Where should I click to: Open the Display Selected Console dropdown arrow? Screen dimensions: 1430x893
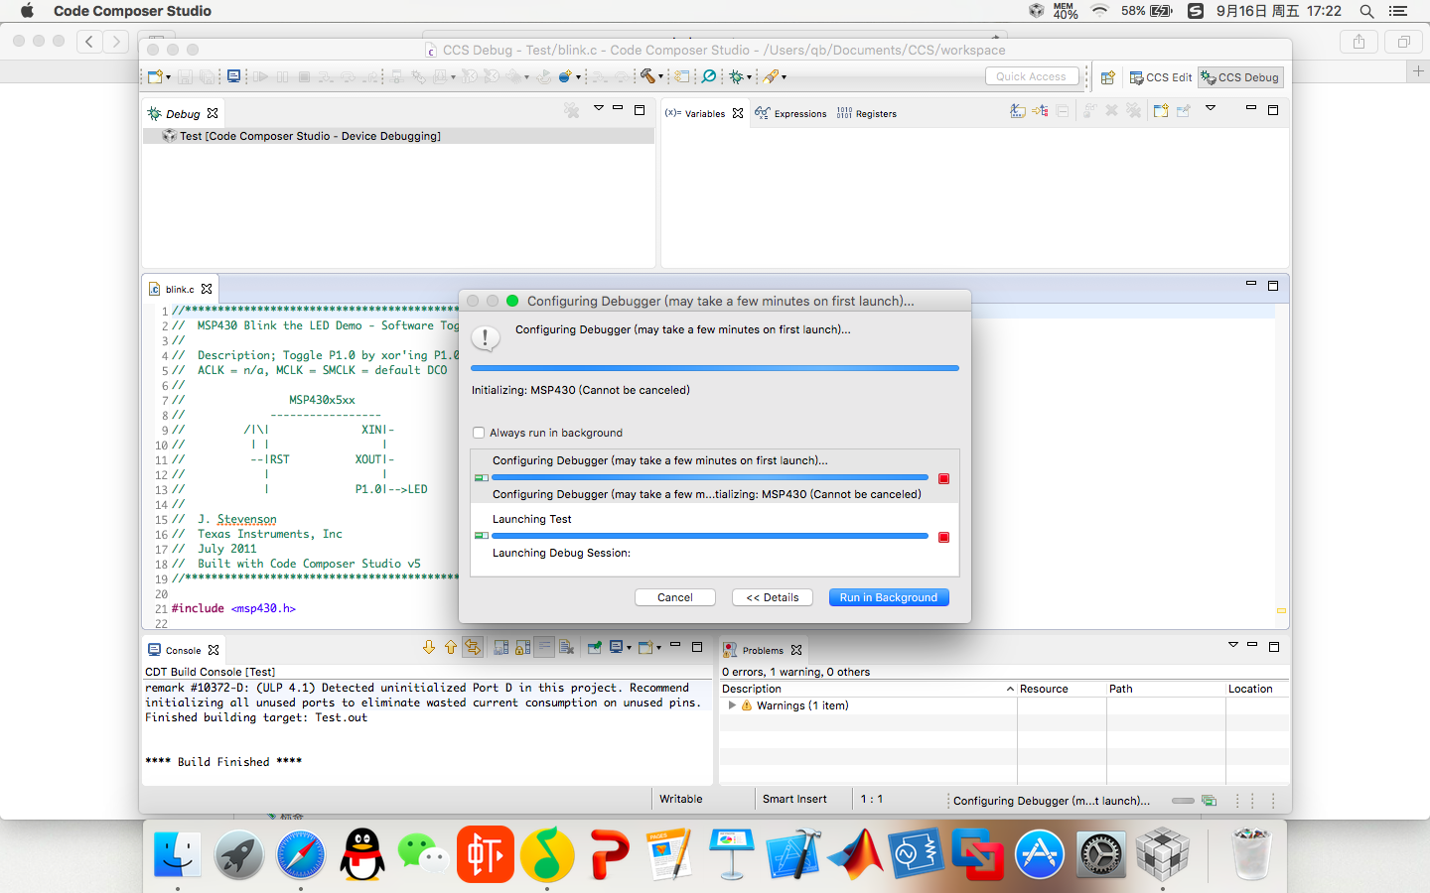629,648
